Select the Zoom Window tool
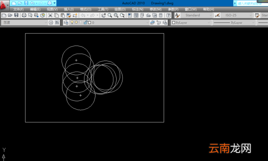 (x=116, y=15)
